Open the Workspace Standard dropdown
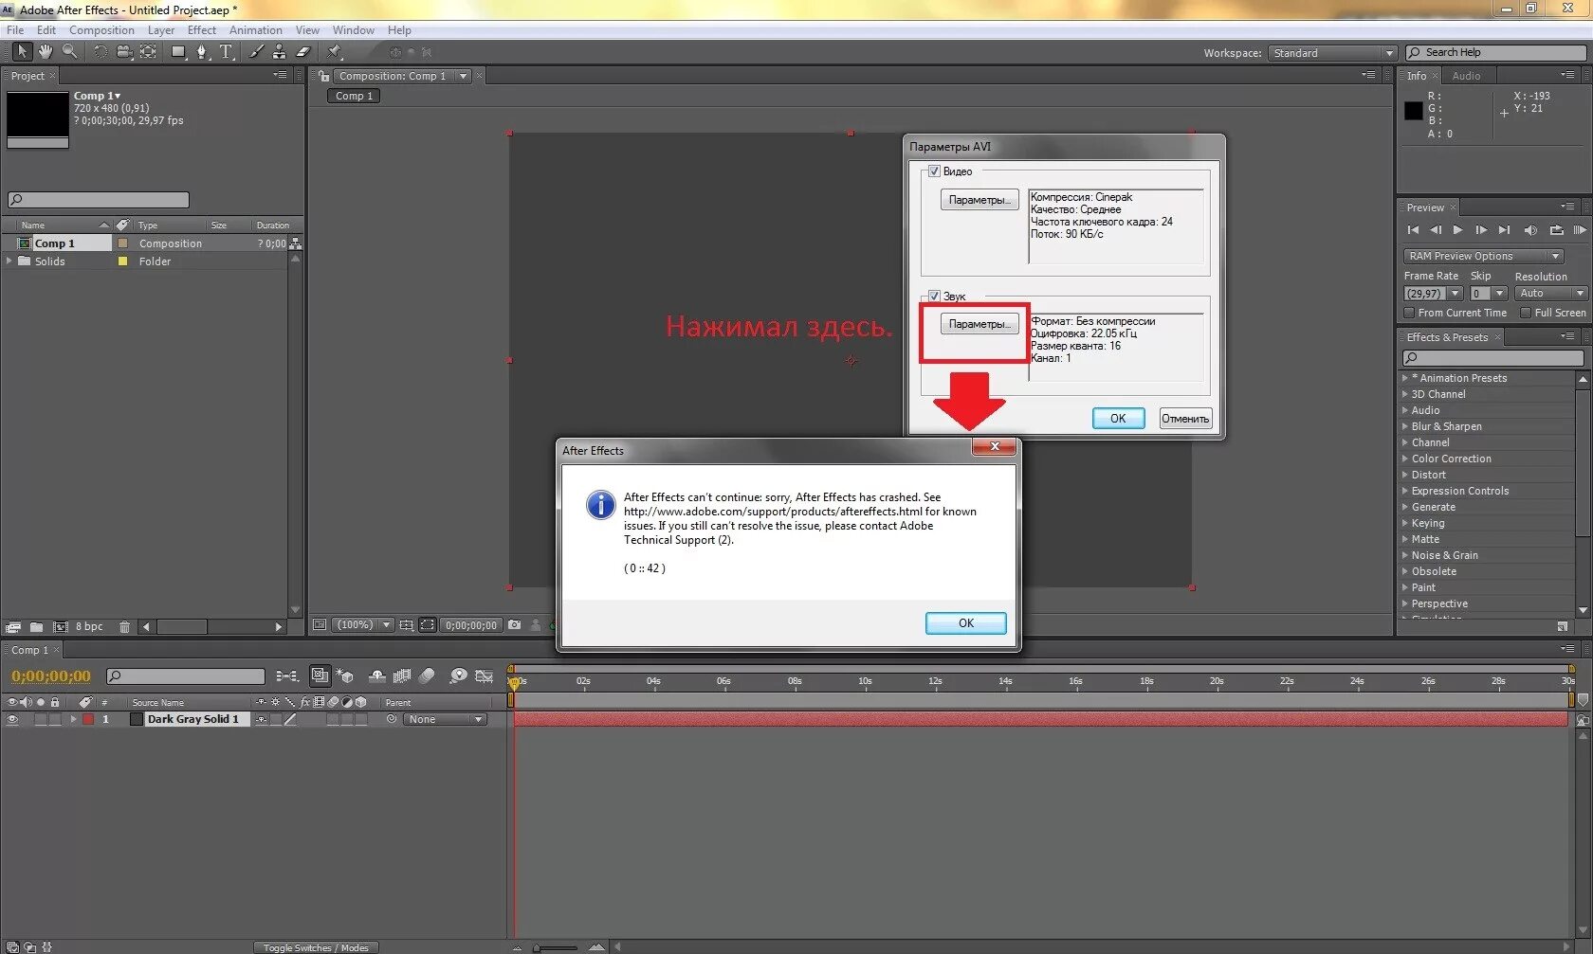 (1332, 53)
